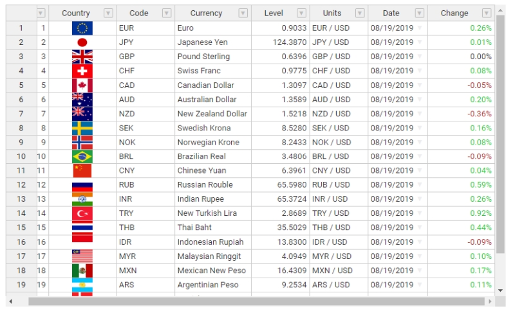This screenshot has width=515, height=311.
Task: Open the Change column filter dropdown
Action: [487, 13]
